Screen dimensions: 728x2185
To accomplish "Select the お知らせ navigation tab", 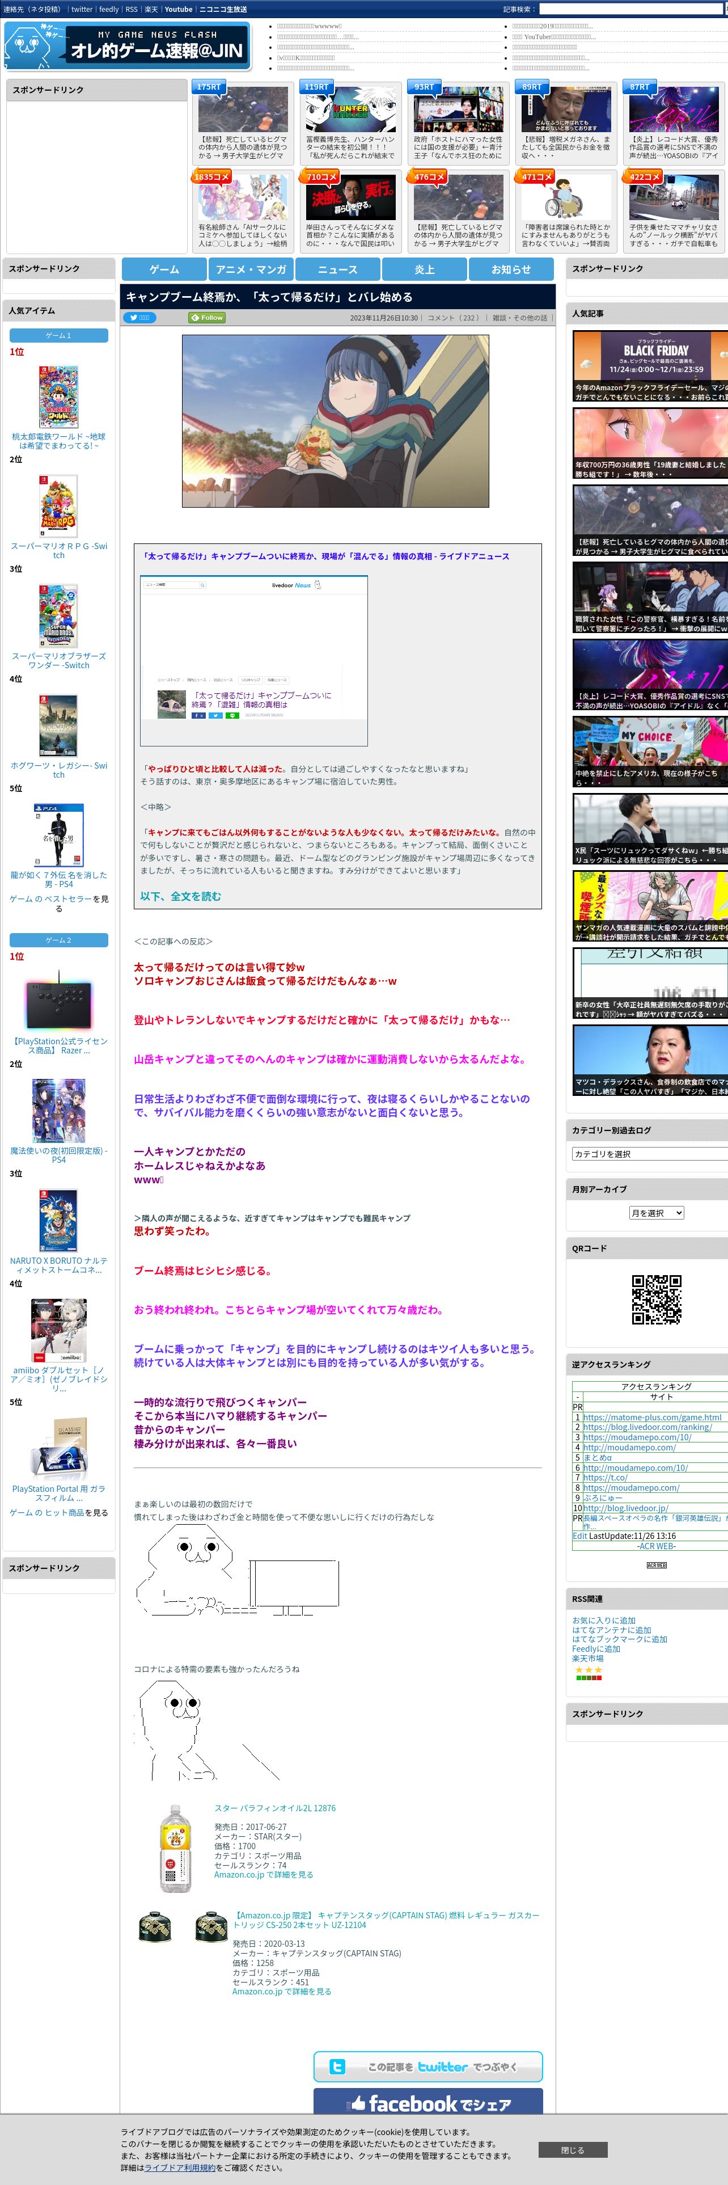I will 511,269.
